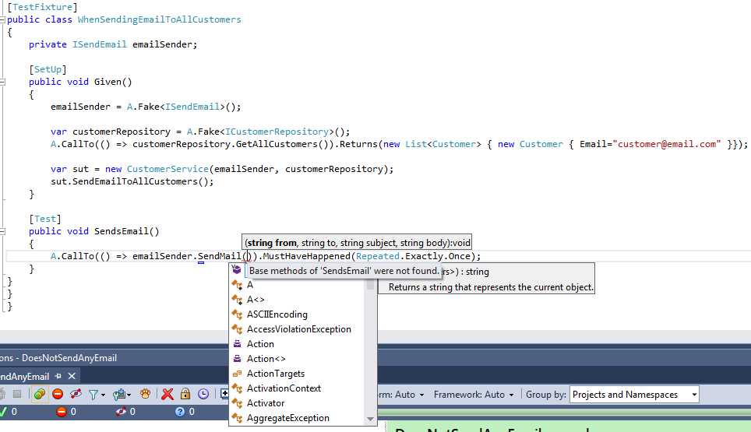This screenshot has height=432, width=751.
Task: Open the funnel filter dropdown
Action: click(97, 395)
